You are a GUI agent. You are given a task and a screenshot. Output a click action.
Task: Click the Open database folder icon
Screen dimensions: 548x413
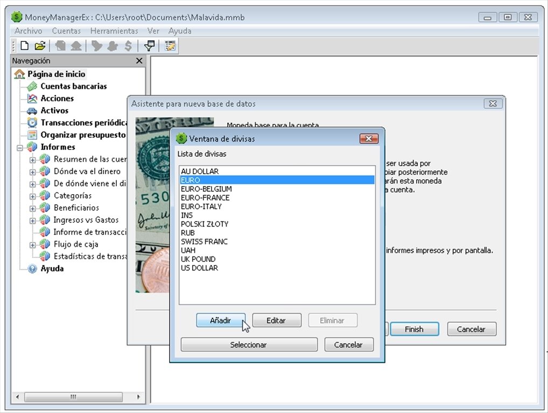click(40, 46)
